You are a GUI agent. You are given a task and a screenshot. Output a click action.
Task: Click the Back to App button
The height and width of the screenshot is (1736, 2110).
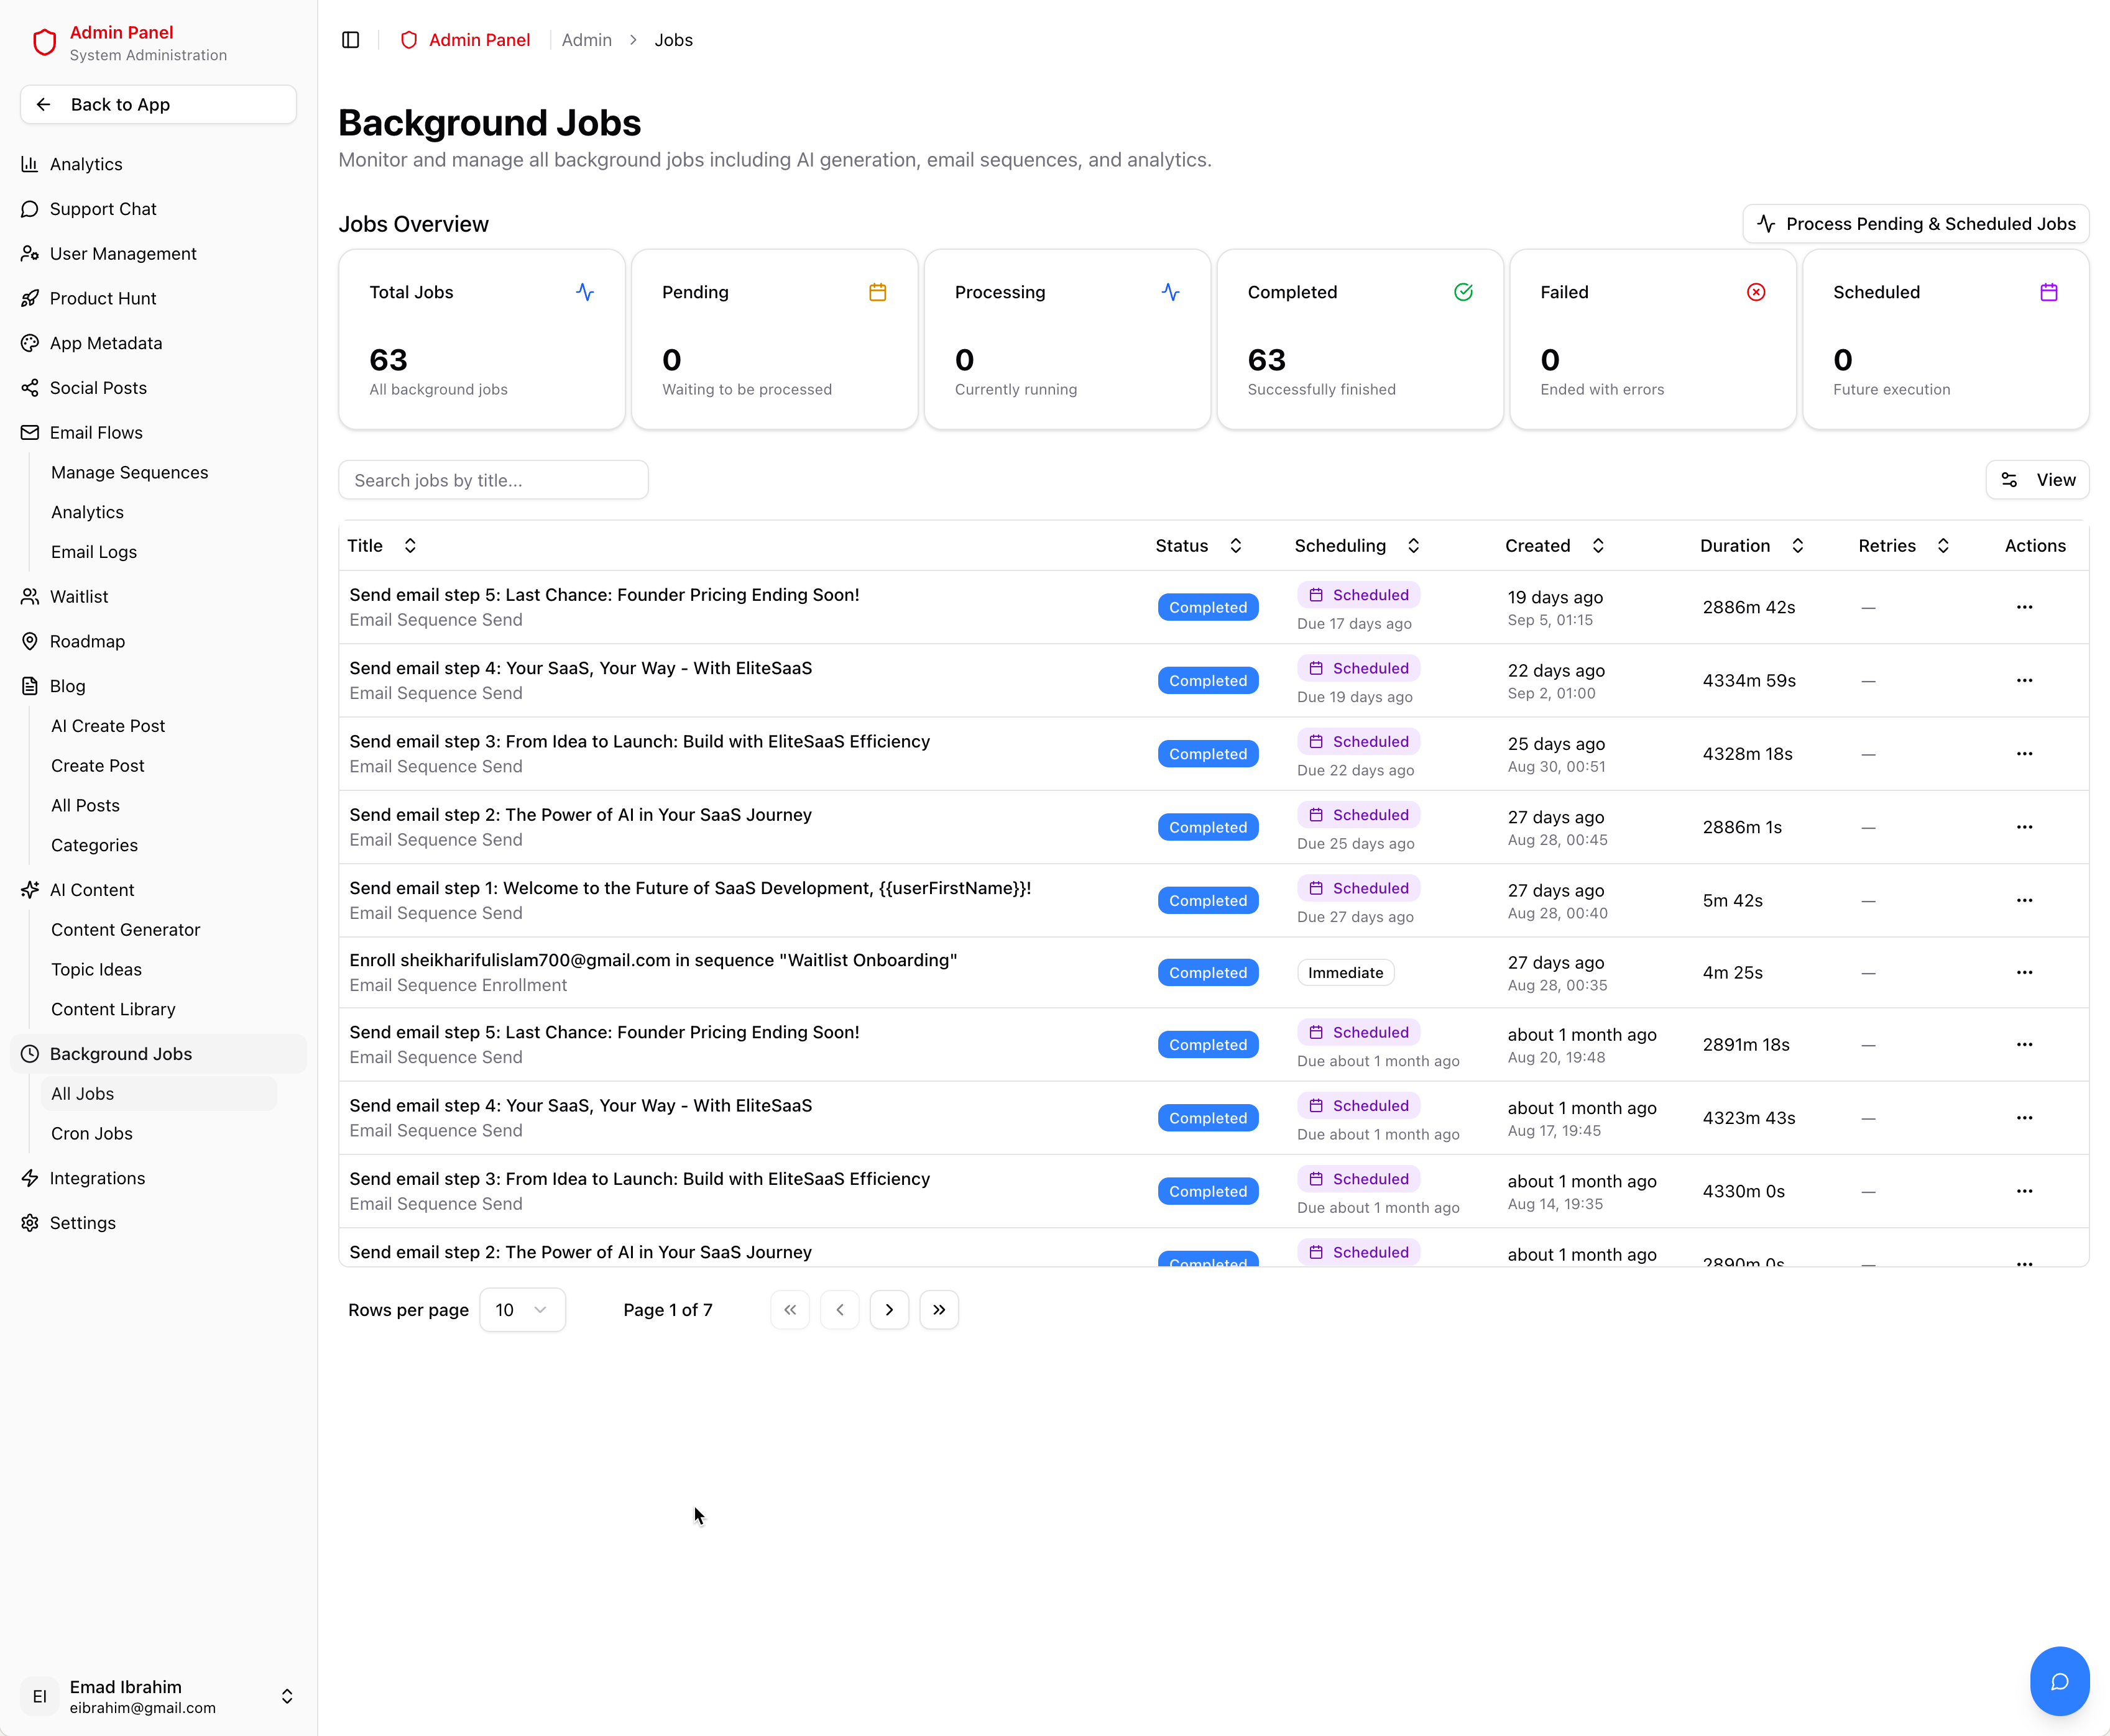[157, 104]
